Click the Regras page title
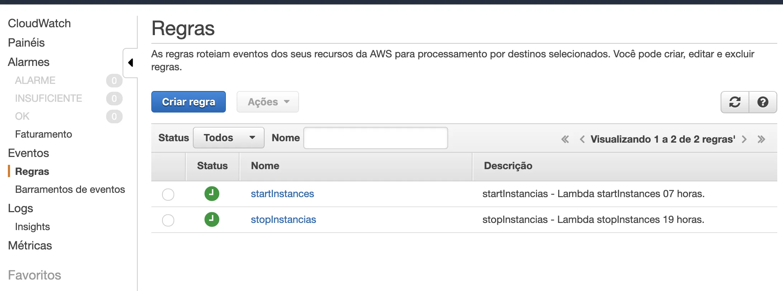The height and width of the screenshot is (291, 783). click(183, 28)
